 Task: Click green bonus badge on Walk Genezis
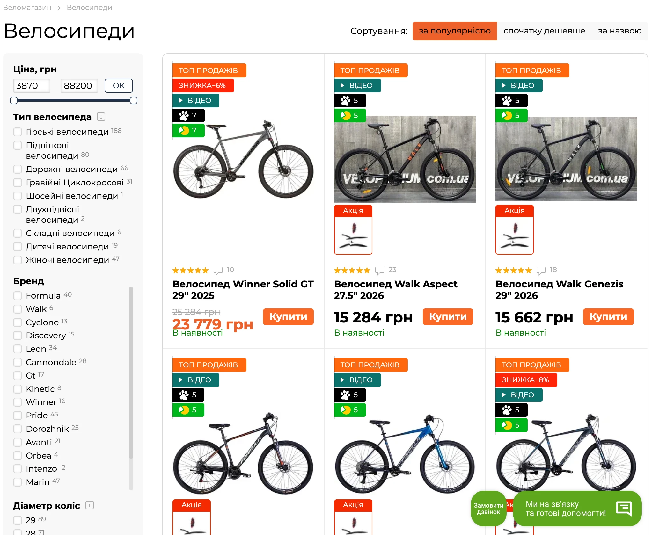[x=511, y=116]
